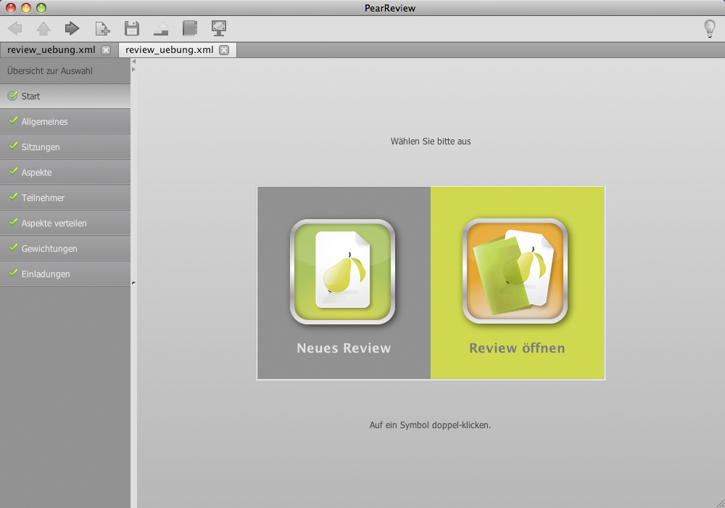This screenshot has width=725, height=508.
Task: Select the Neues Review pear document icon
Action: coord(343,271)
